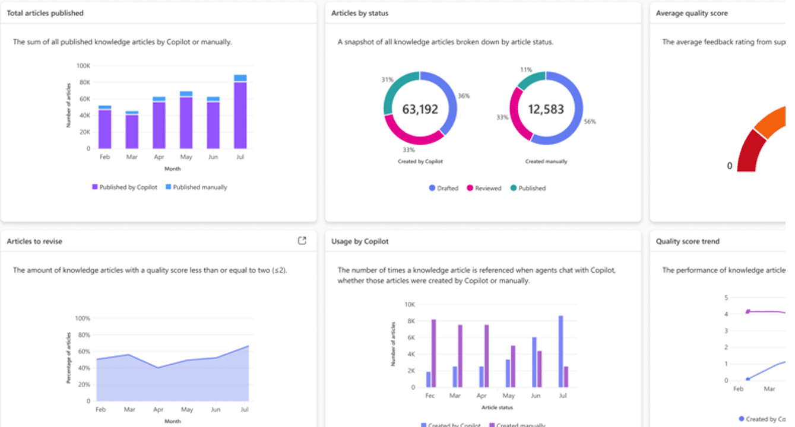Image resolution: width=795 pixels, height=427 pixels.
Task: Click the 12,583 Created manually donut
Action: pyautogui.click(x=546, y=109)
